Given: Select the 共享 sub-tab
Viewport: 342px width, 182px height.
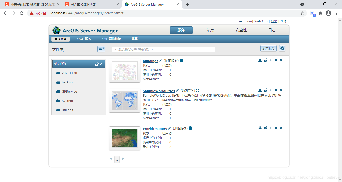Looking at the screenshot, I should click(134, 39).
